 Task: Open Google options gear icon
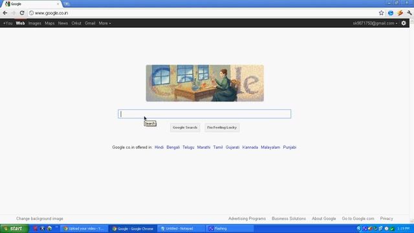click(404, 23)
